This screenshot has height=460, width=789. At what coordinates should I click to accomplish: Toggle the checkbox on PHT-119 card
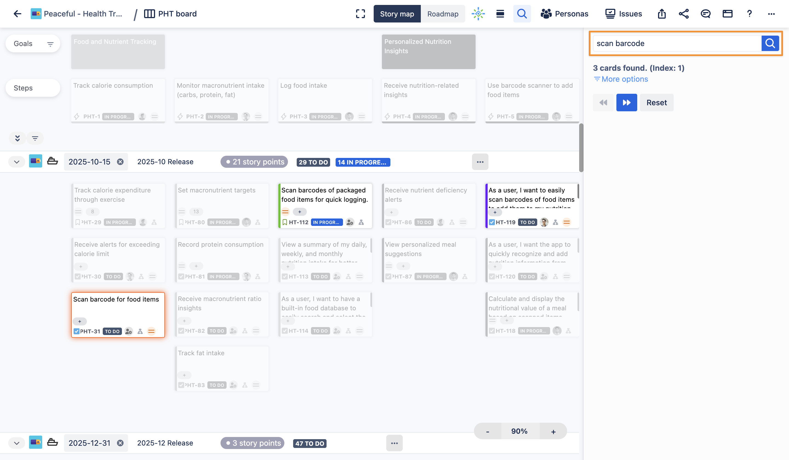(x=492, y=222)
